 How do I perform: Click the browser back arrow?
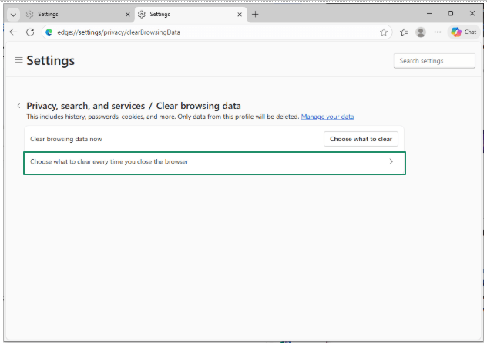[x=13, y=32]
